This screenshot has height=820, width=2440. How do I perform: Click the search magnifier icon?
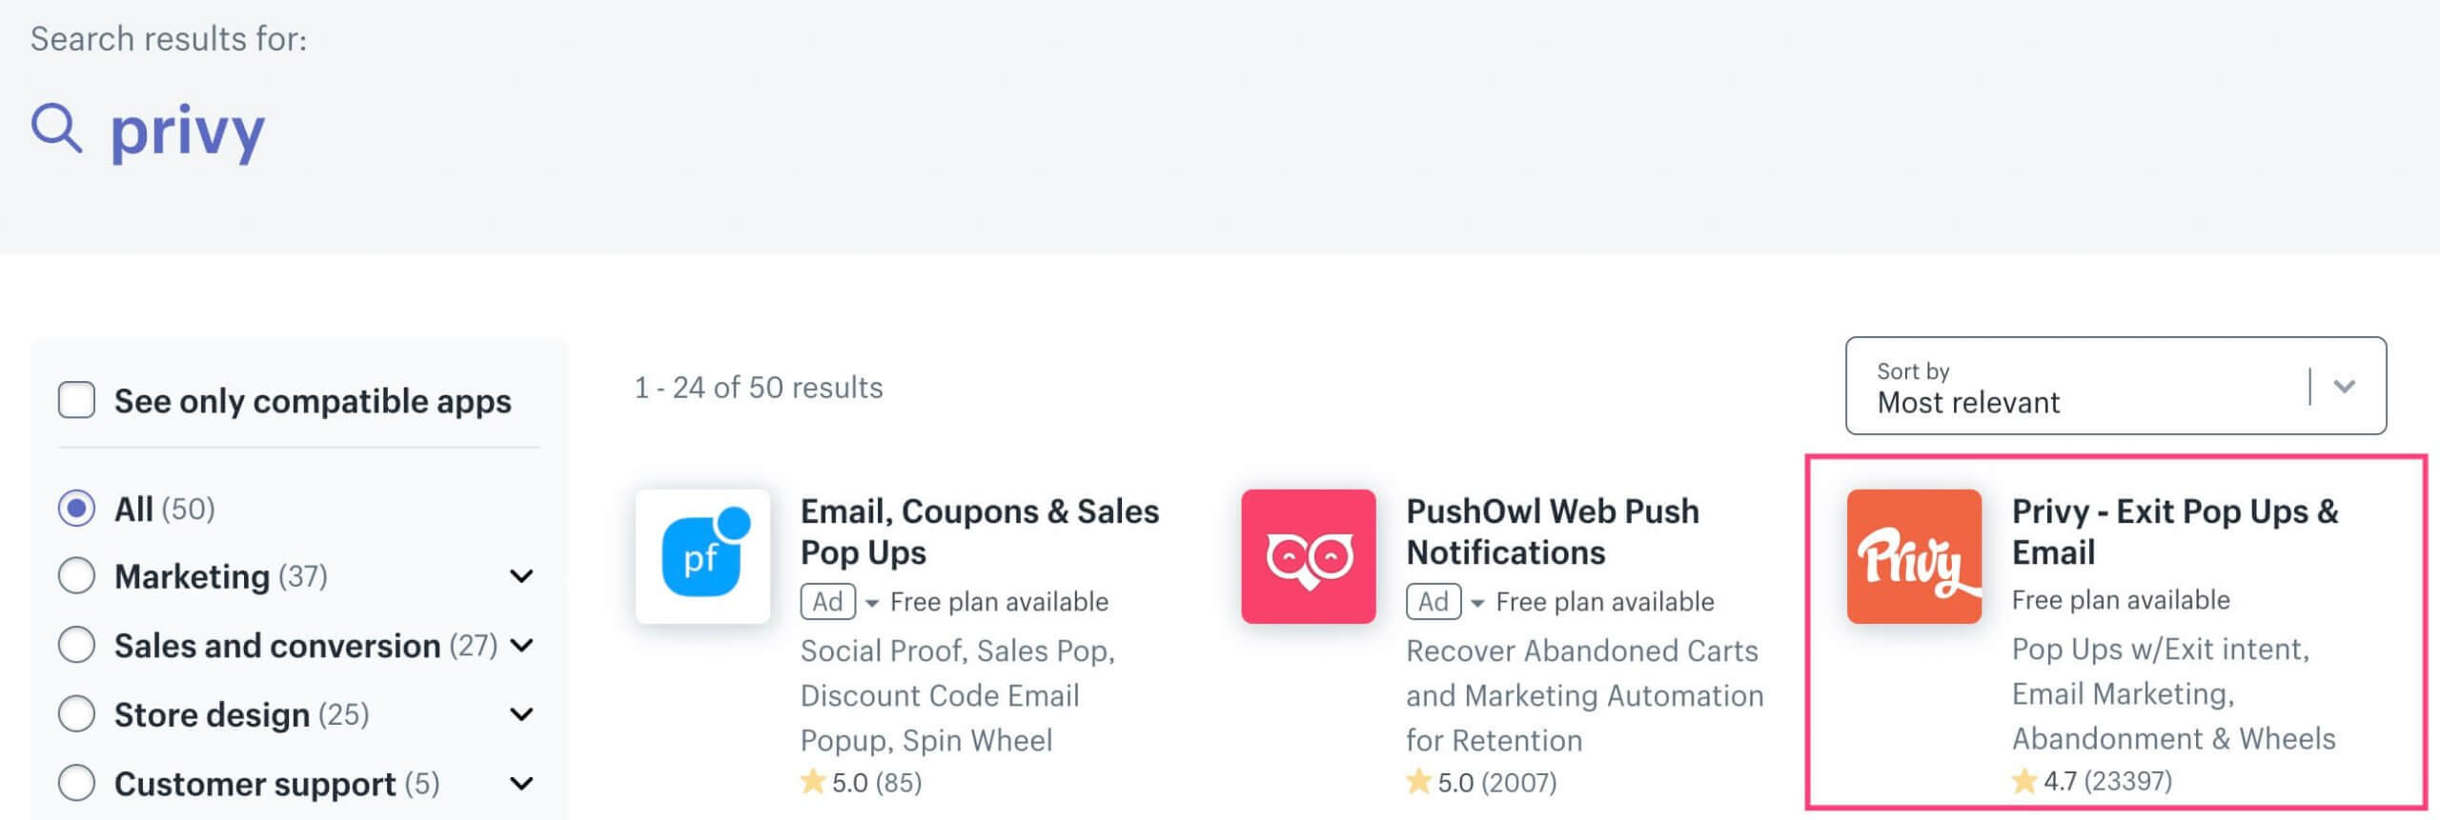click(57, 129)
